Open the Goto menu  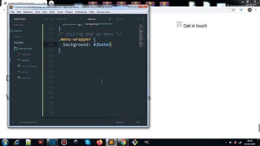pyautogui.click(x=52, y=12)
